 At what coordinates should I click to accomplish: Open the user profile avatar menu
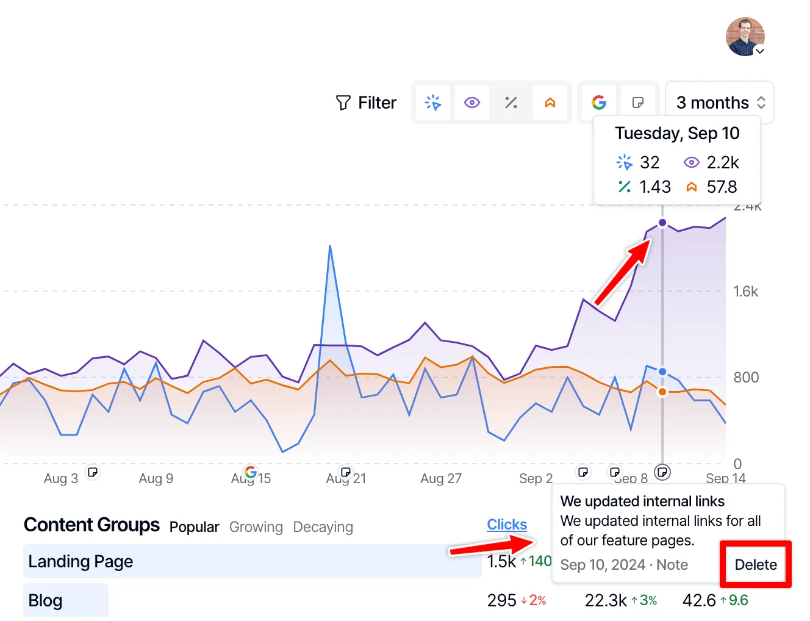coord(744,37)
